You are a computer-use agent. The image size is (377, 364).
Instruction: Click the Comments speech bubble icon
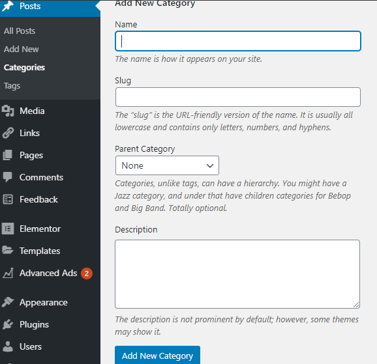[x=8, y=177]
